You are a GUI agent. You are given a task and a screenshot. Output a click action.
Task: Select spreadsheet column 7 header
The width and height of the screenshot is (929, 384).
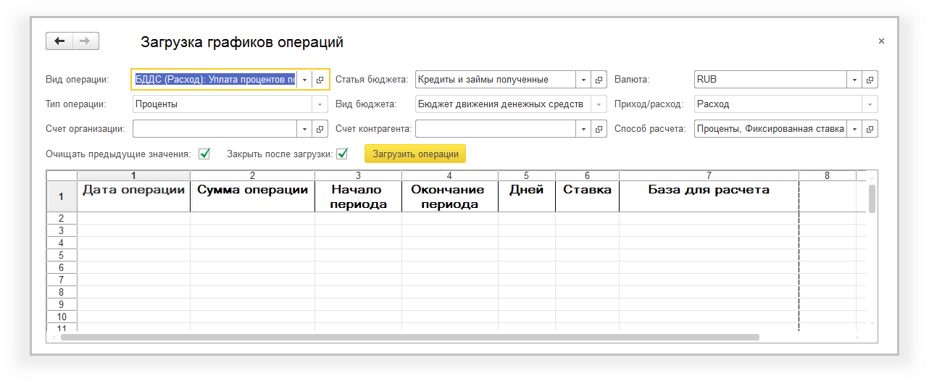[709, 175]
